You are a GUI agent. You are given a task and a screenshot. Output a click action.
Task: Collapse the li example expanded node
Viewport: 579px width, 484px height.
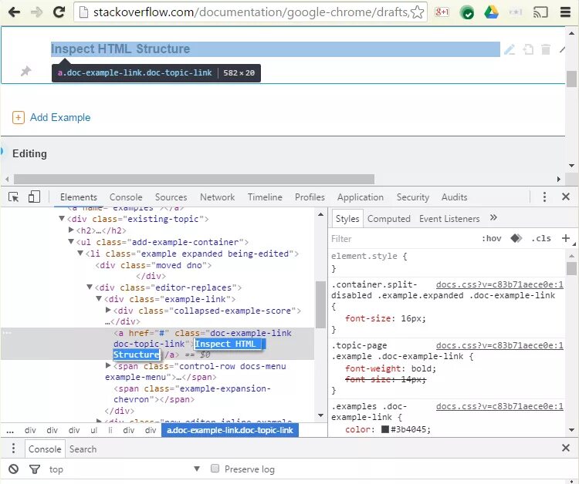click(80, 254)
